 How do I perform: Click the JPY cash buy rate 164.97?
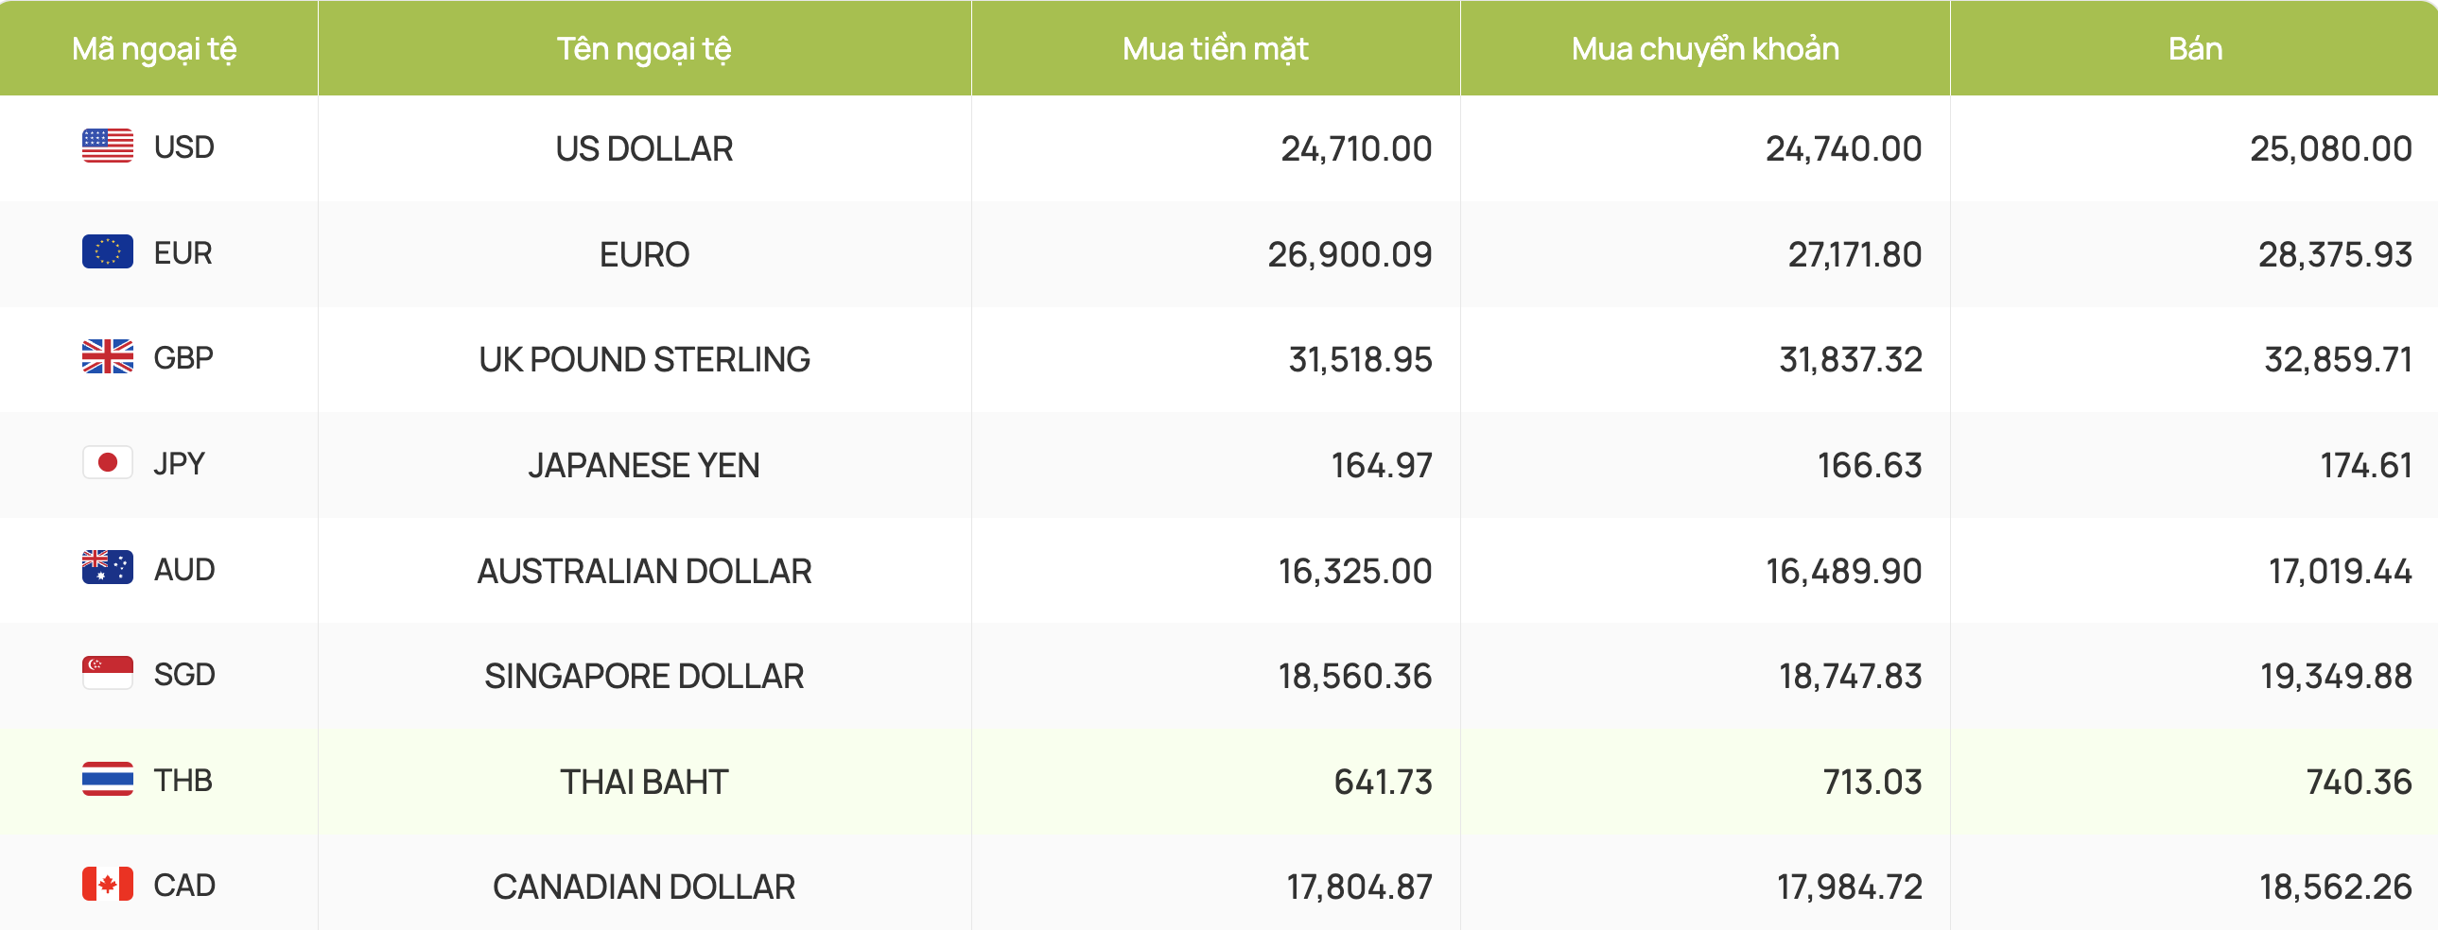[1381, 466]
